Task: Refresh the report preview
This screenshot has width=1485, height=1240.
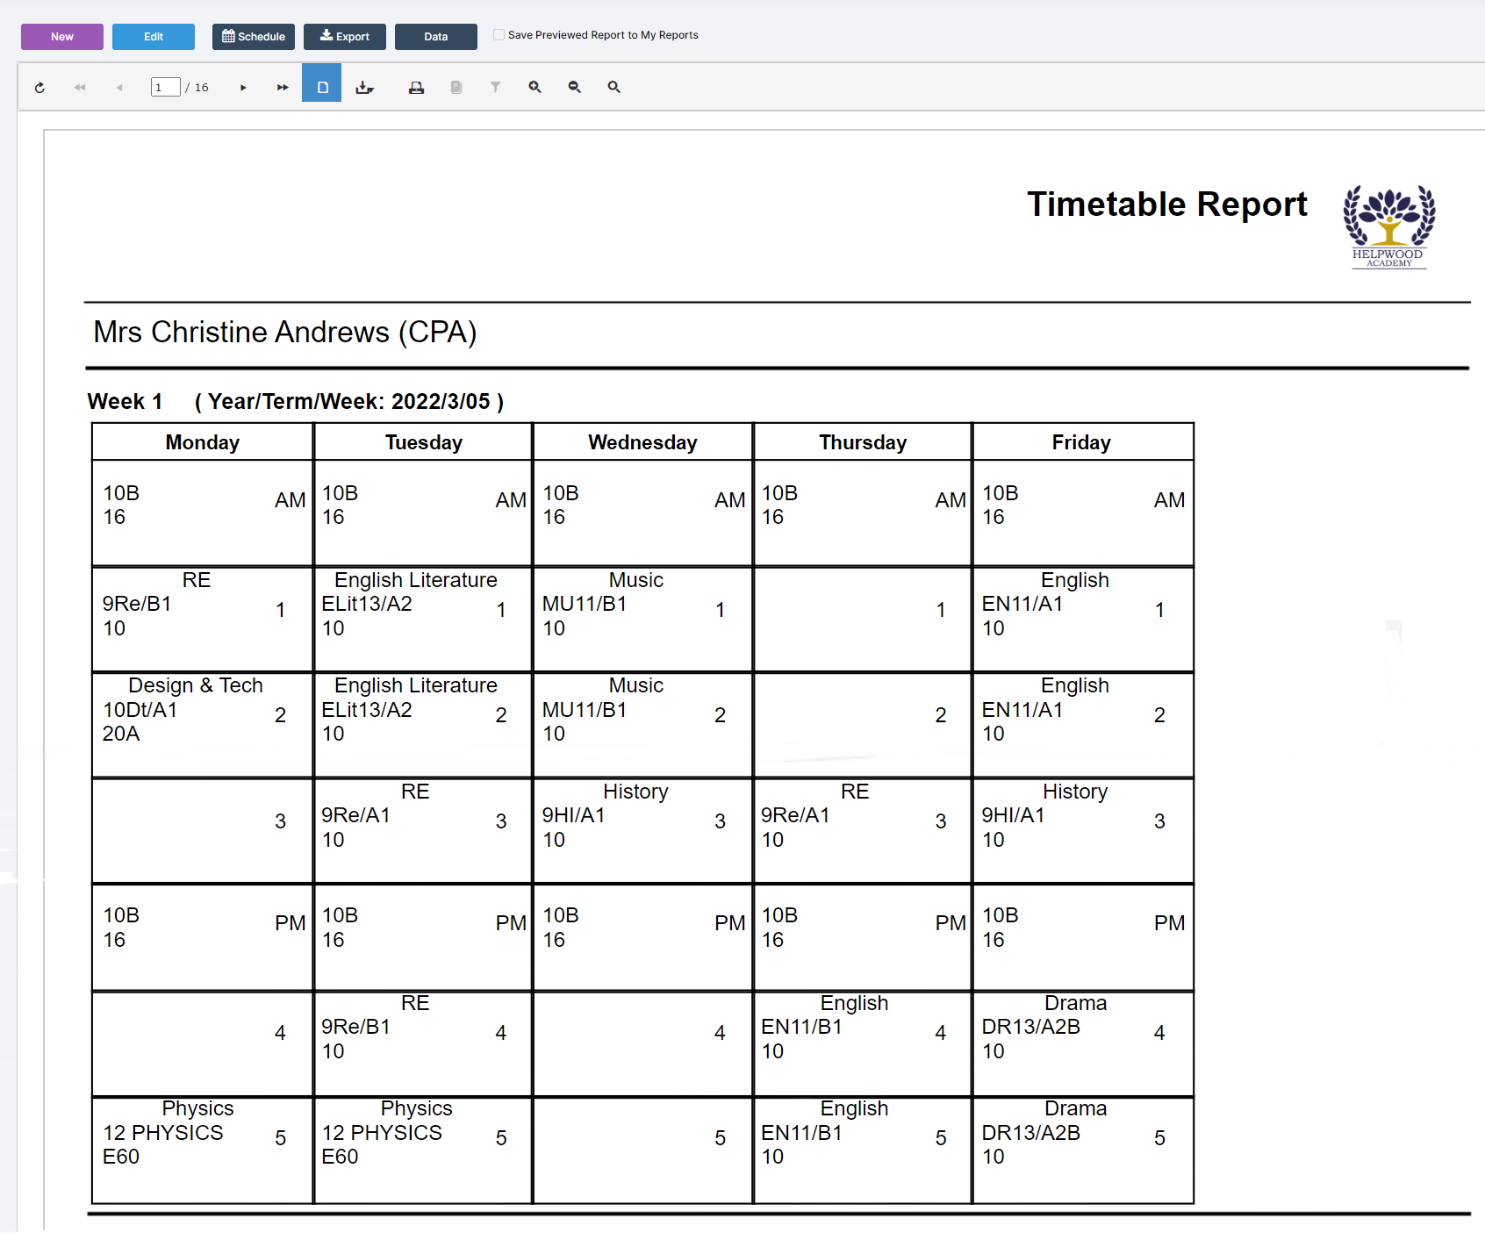Action: coord(39,87)
